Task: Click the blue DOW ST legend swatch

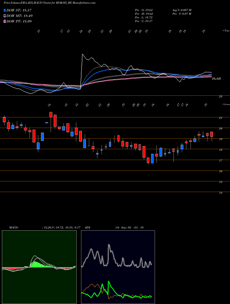Action: pos(5,10)
